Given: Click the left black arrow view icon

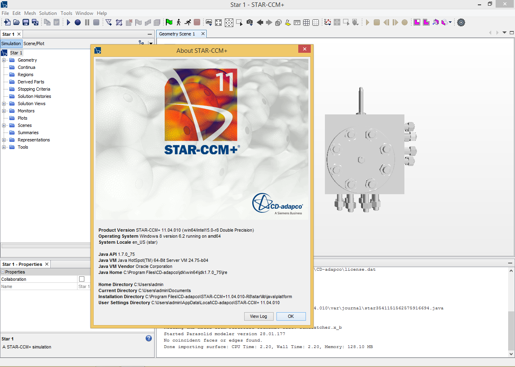Looking at the screenshot, I should click(260, 23).
